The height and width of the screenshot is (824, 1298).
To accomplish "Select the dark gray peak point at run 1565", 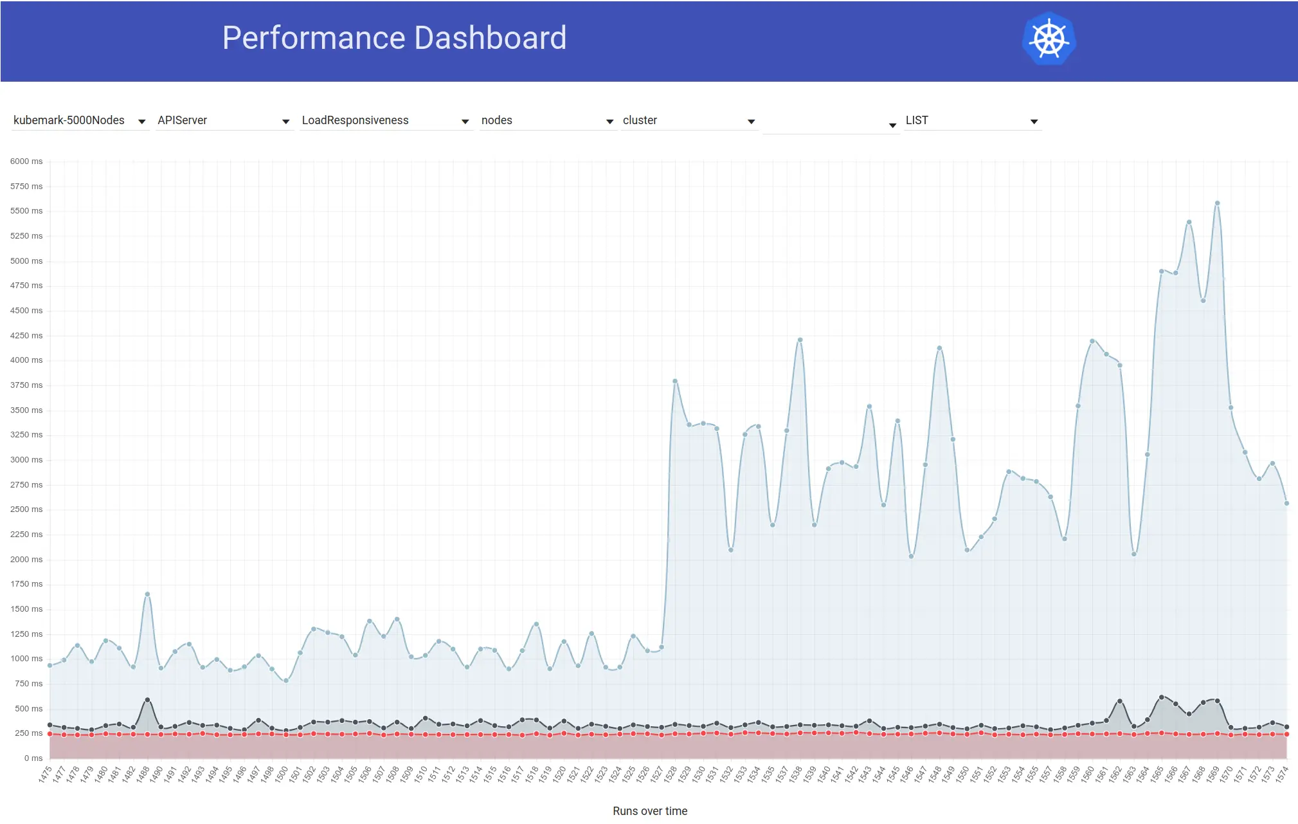I will pyautogui.click(x=1161, y=697).
